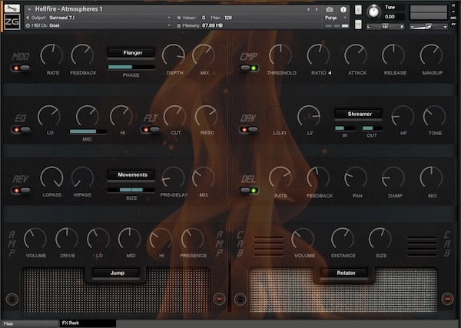Viewport: 461px width, 328px height.
Task: Click the compressor RELEASE knob
Action: click(x=393, y=55)
